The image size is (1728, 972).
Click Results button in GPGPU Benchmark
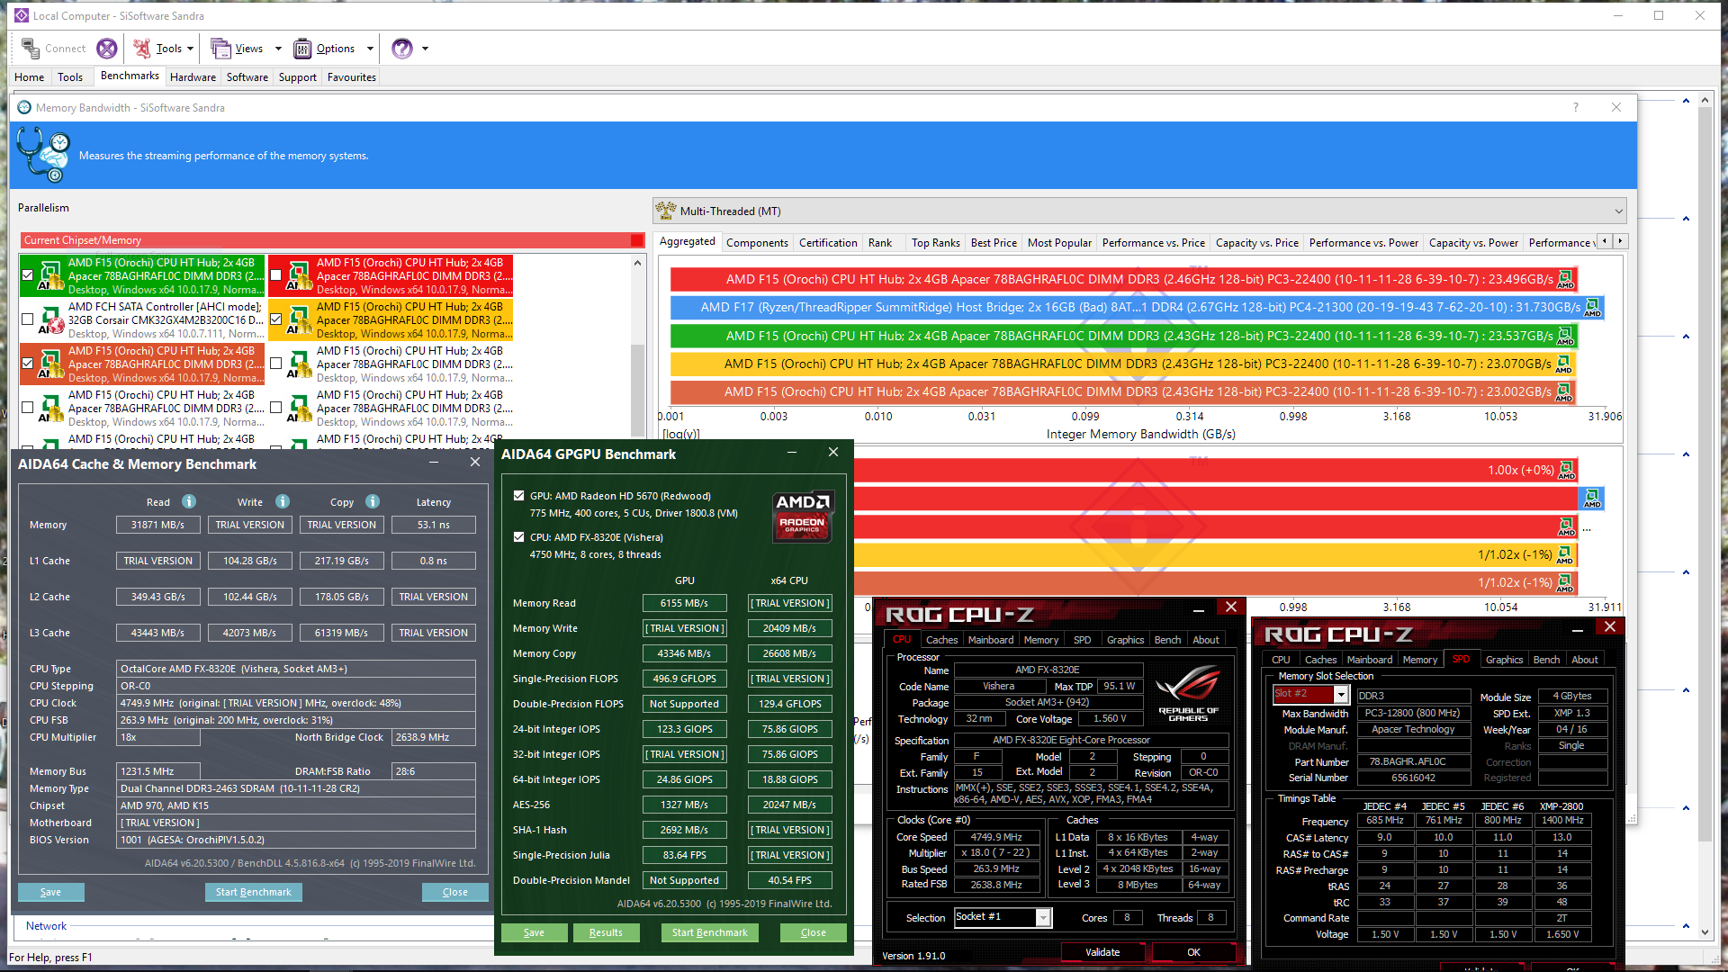606,932
